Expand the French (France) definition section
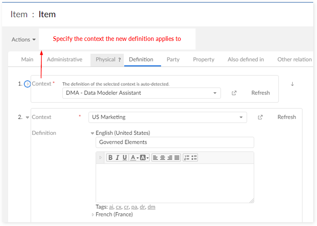 point(93,215)
